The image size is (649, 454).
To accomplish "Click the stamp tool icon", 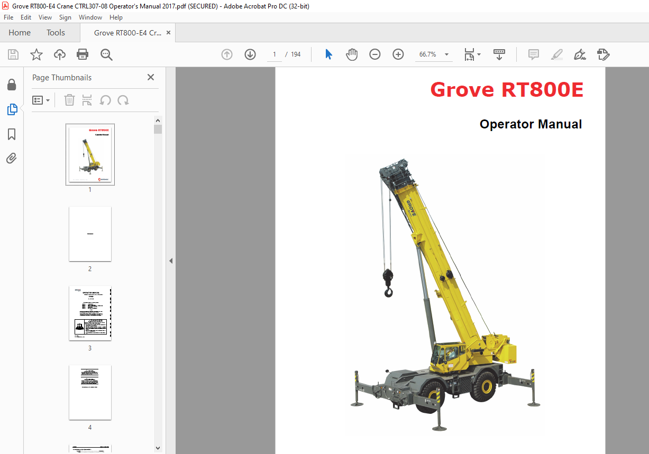I will tap(604, 54).
